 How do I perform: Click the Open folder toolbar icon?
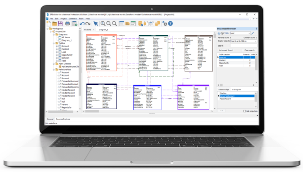[x=54, y=24]
